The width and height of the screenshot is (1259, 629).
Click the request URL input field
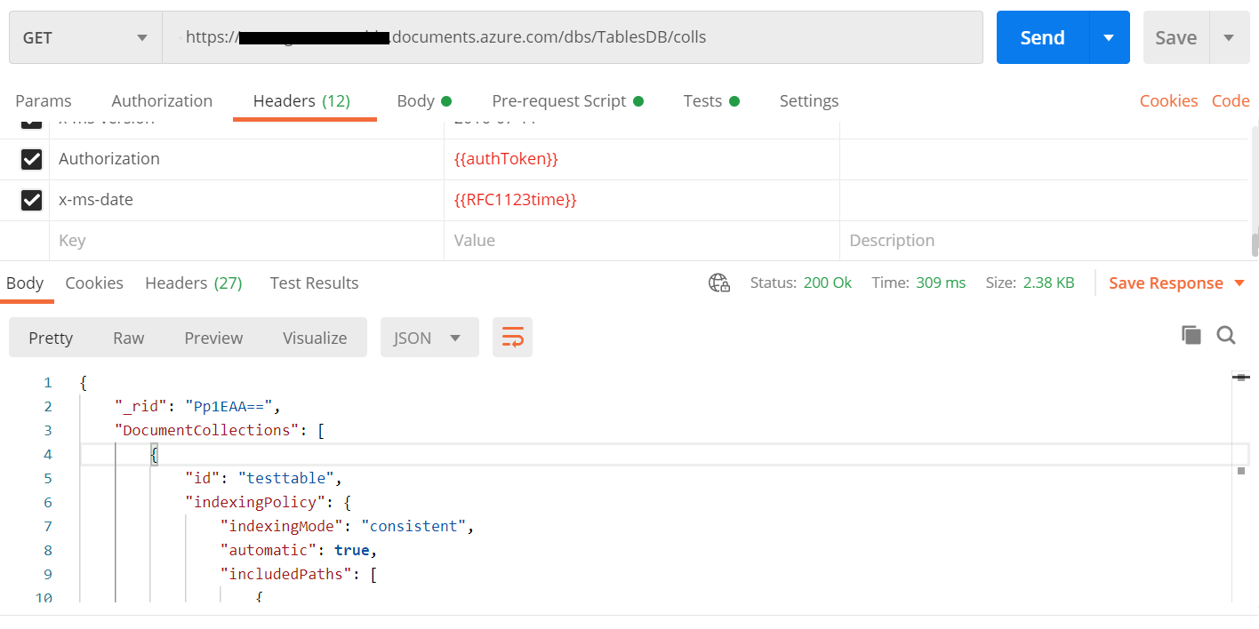573,37
